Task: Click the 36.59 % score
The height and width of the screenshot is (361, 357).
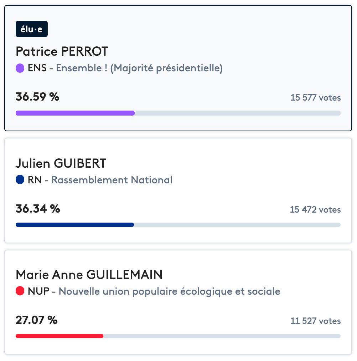Action: click(x=37, y=97)
